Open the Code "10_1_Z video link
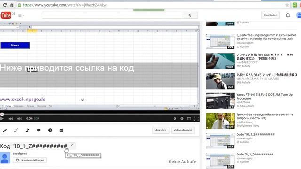This screenshot has width=301, height=169. [255, 135]
